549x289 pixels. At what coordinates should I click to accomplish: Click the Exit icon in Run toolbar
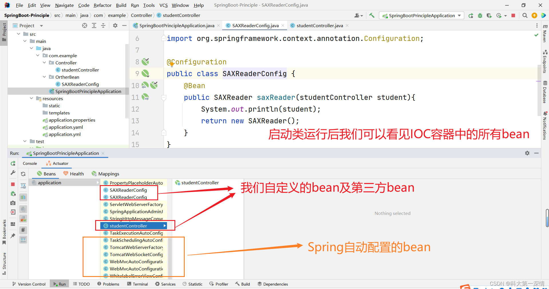click(x=13, y=212)
